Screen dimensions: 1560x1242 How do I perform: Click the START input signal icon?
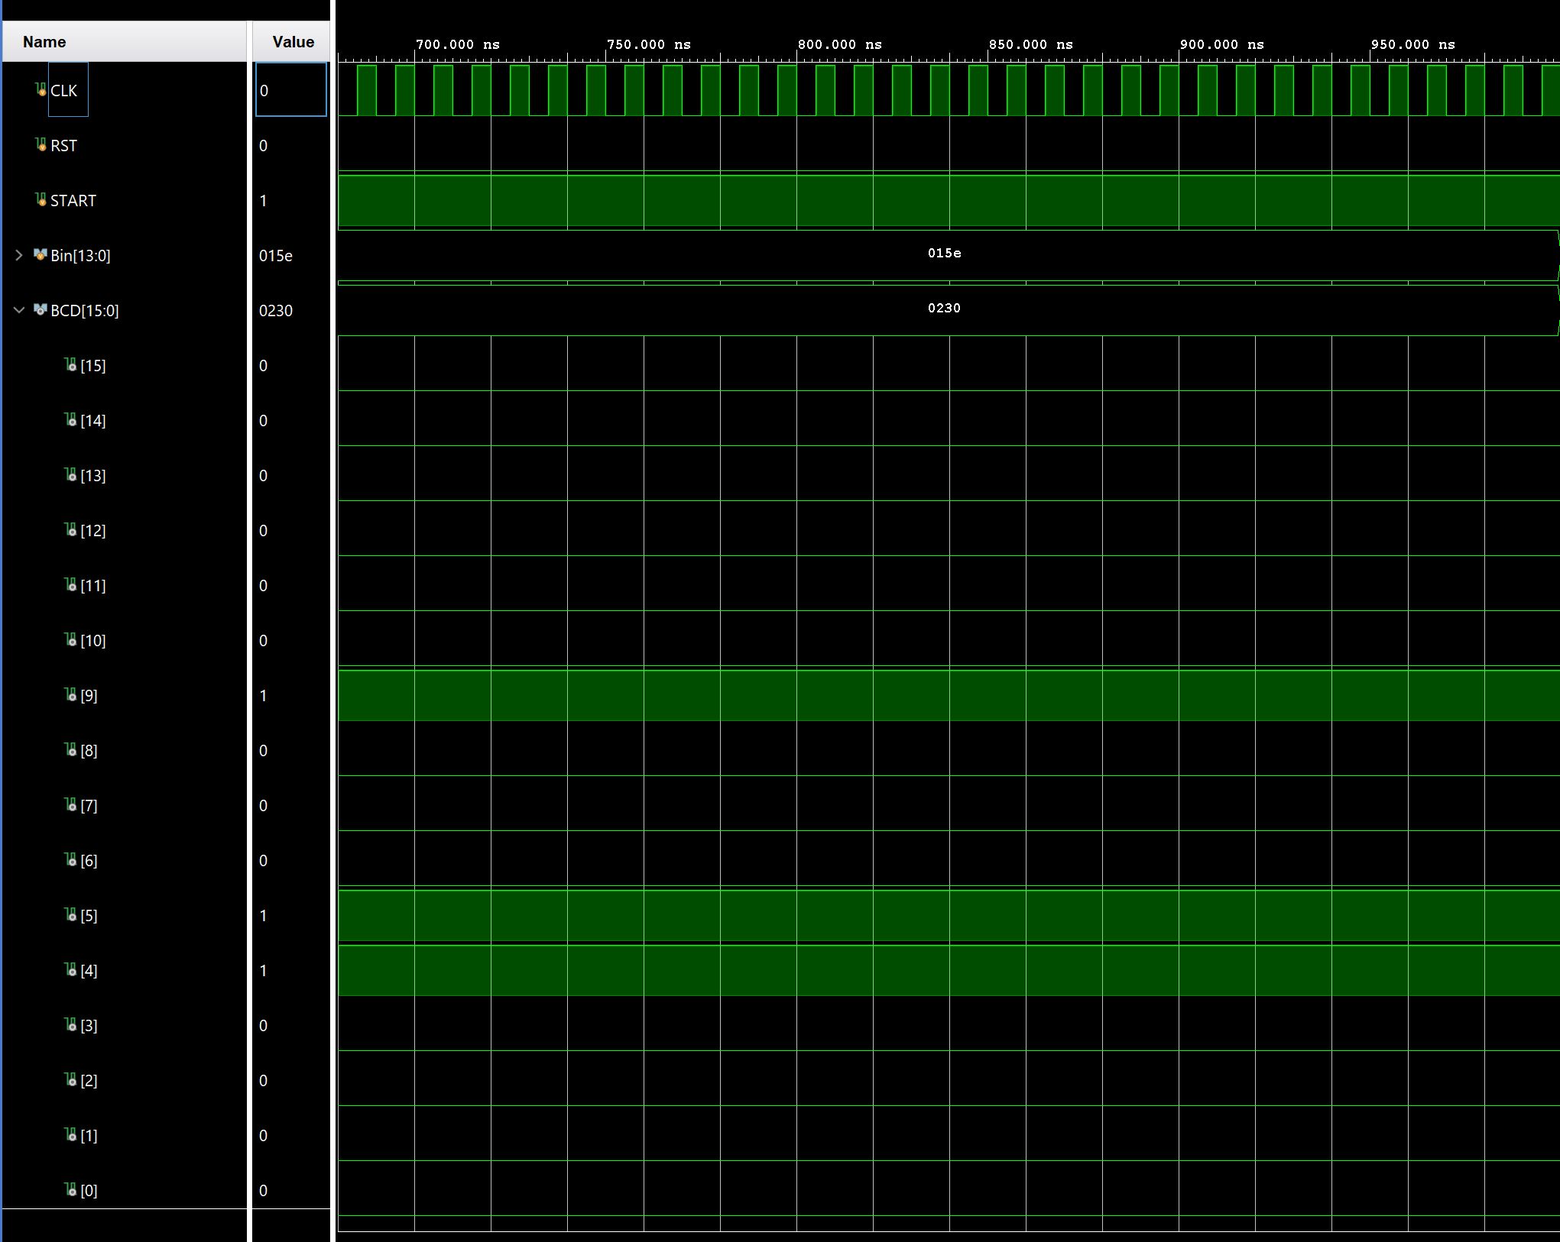[40, 200]
